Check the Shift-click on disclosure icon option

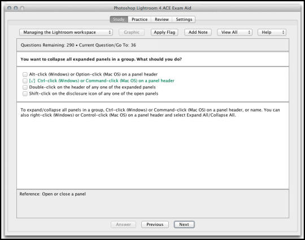tap(25, 94)
